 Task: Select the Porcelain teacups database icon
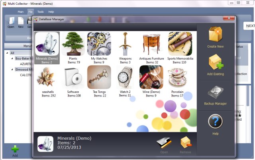177,77
